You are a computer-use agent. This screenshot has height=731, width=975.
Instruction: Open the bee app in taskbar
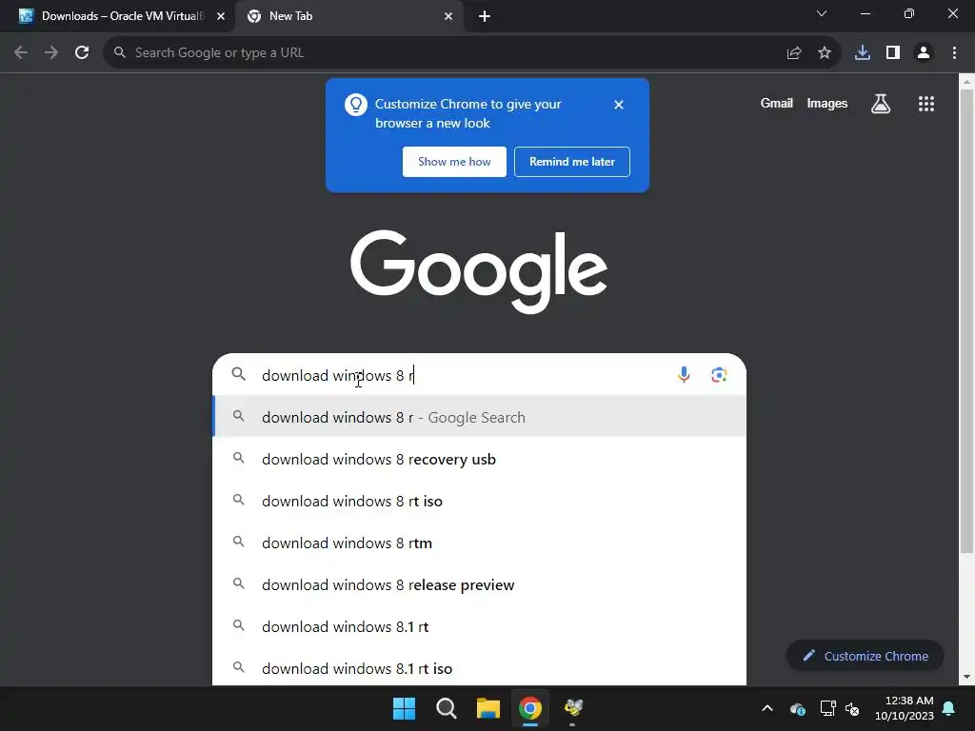[572, 708]
